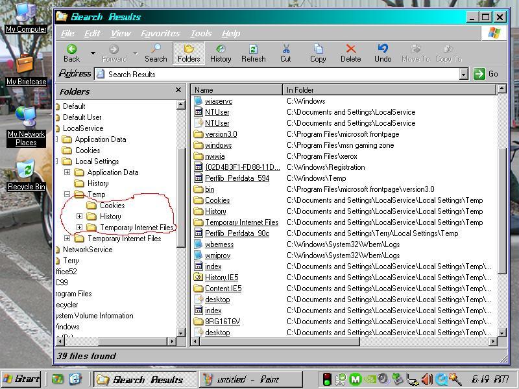Screen dimensions: 519x389
Task: Open the Back history dropdown arrow
Action: (x=93, y=53)
